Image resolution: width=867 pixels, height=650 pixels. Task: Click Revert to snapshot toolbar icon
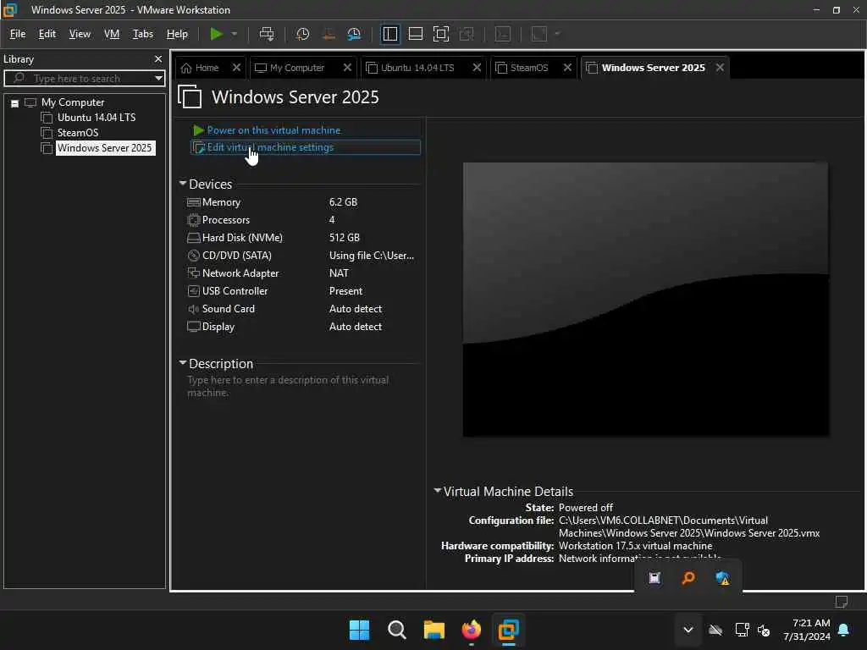point(329,34)
